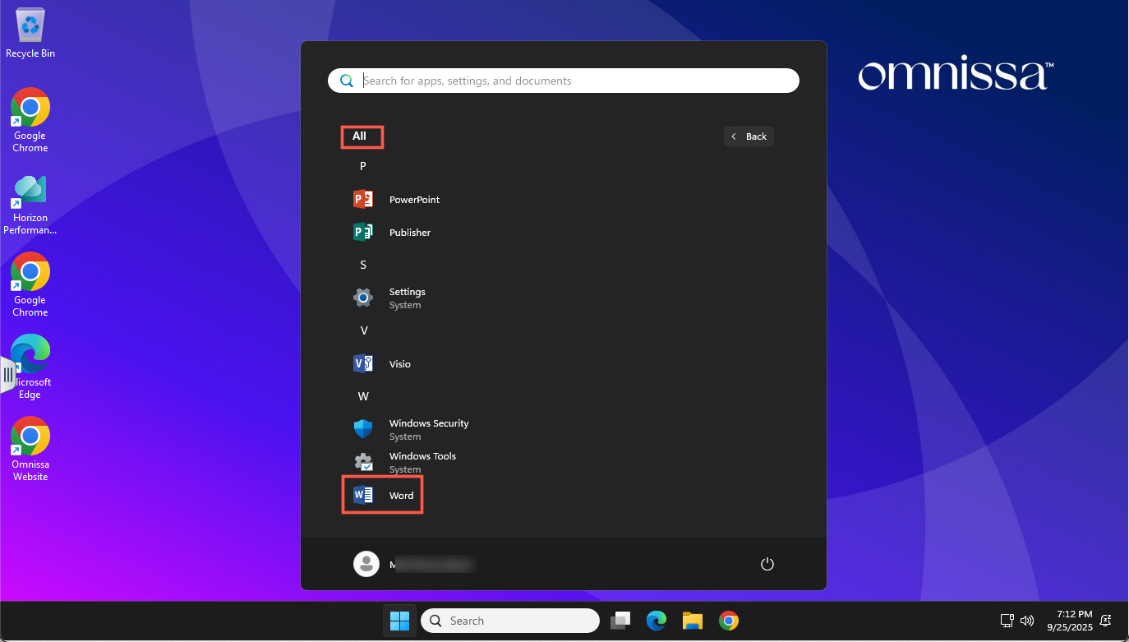Click the volume icon in the system tray
Image resolution: width=1129 pixels, height=642 pixels.
1026,621
